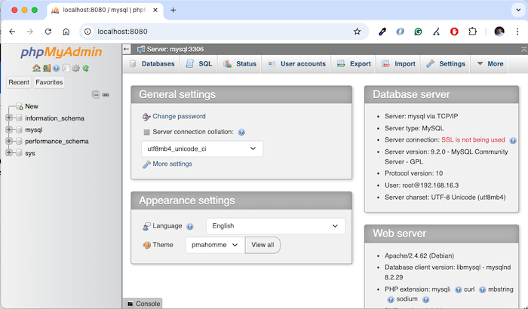Click Server: mysql:3306 breadcrumb link
Image resolution: width=528 pixels, height=309 pixels.
175,50
